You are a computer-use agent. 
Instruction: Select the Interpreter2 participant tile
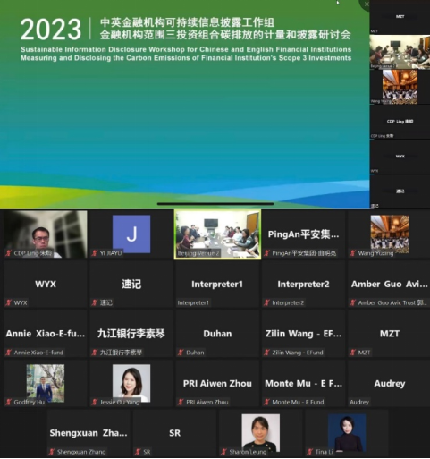pos(303,285)
